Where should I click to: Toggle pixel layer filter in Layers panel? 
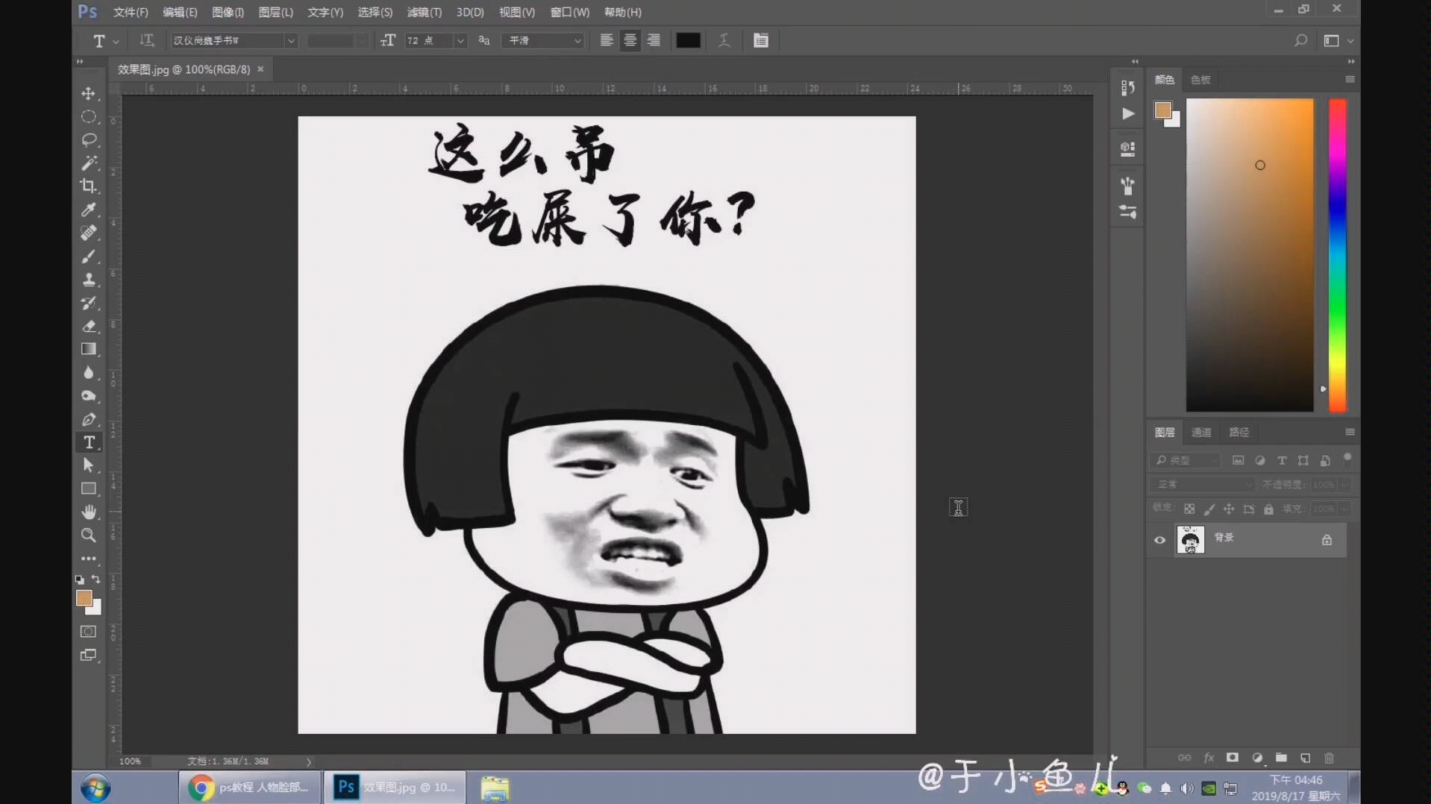coord(1239,460)
